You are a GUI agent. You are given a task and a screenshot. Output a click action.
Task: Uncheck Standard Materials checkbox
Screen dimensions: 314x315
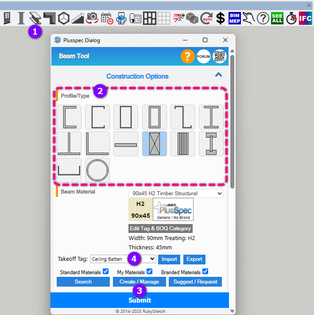pyautogui.click(x=105, y=272)
